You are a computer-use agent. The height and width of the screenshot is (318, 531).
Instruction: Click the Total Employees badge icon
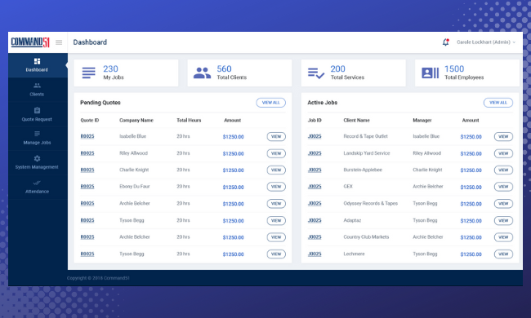click(430, 73)
